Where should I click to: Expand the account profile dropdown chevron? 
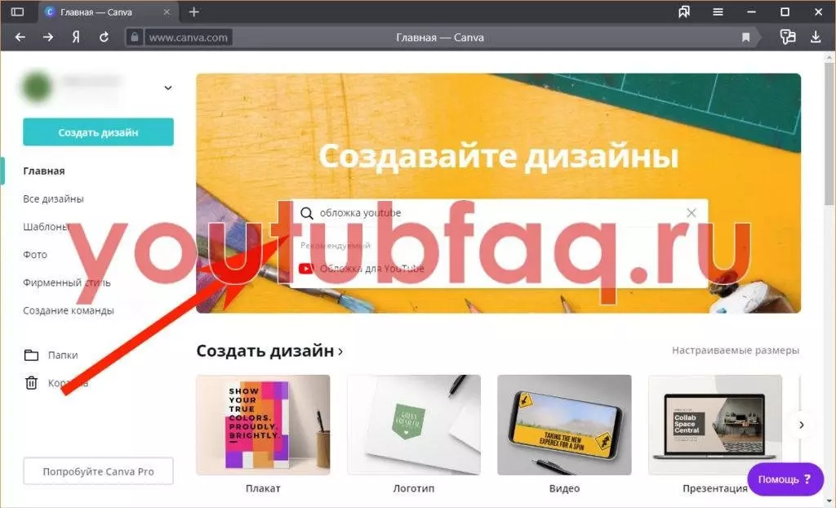168,87
